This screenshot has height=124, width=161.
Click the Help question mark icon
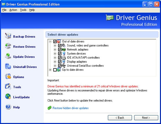point(8,107)
